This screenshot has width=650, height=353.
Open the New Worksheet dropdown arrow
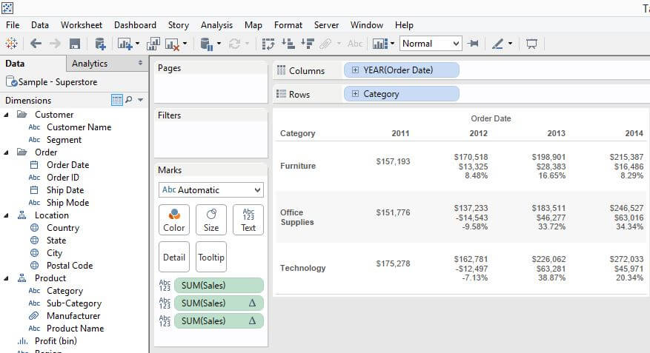pos(138,44)
